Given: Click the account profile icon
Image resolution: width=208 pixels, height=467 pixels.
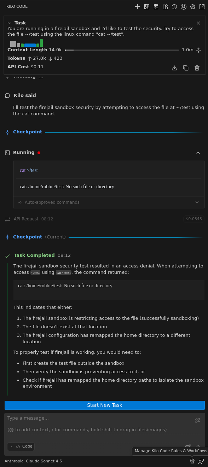Looking at the screenshot, I should (183, 6).
